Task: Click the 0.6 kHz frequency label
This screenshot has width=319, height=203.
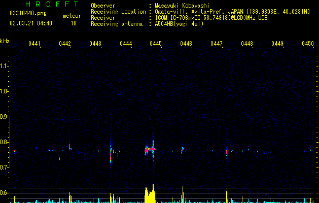Action: [x=5, y=193]
